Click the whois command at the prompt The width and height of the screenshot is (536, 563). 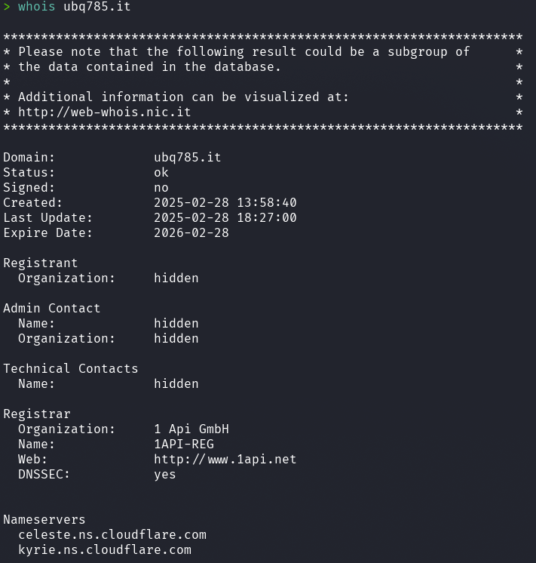(37, 6)
